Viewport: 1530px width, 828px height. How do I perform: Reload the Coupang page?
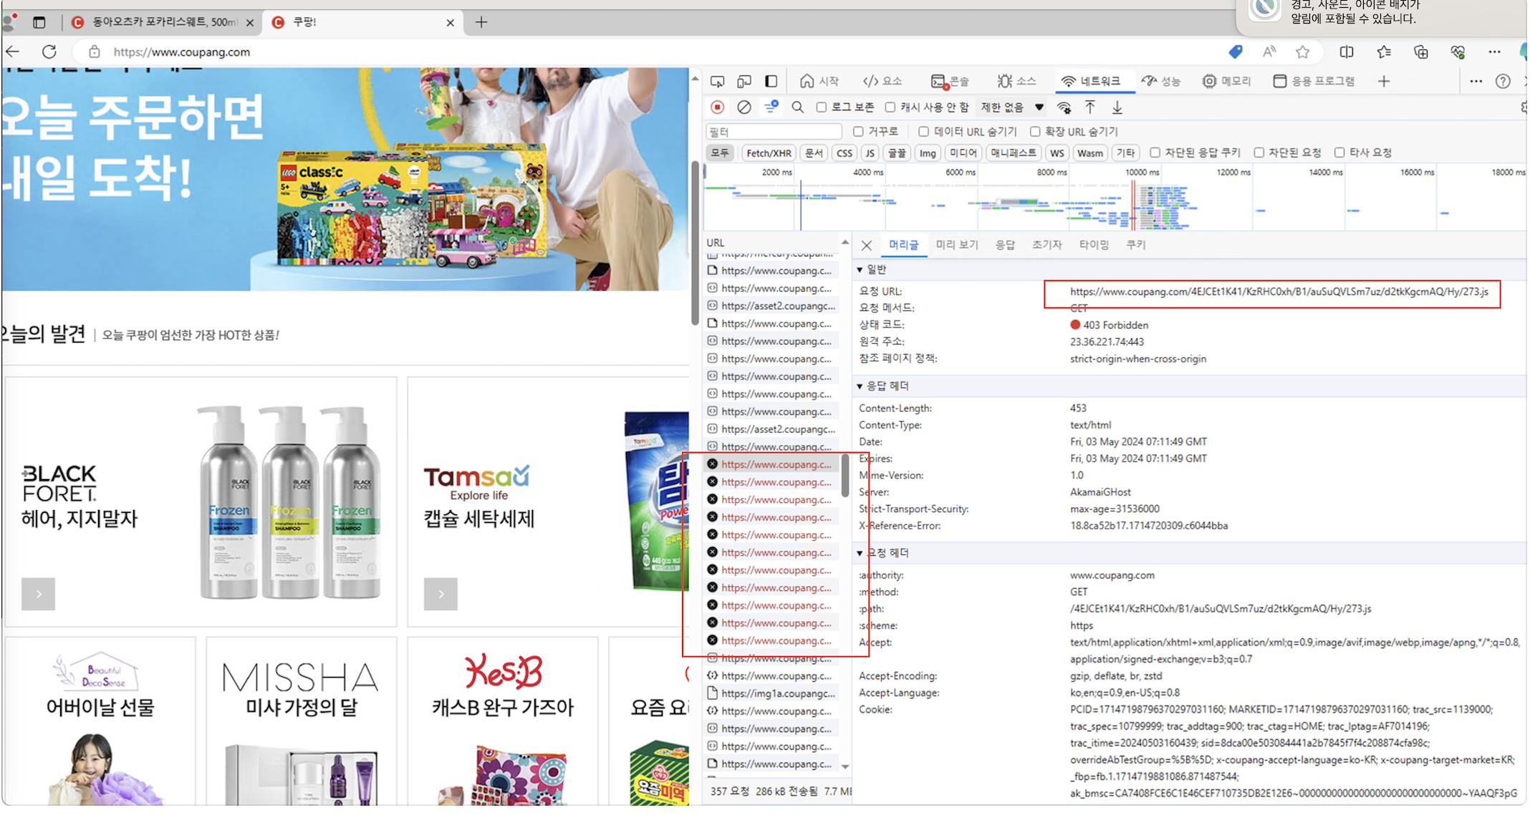49,52
